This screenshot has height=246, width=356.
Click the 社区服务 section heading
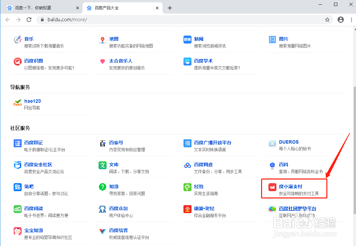pyautogui.click(x=20, y=128)
